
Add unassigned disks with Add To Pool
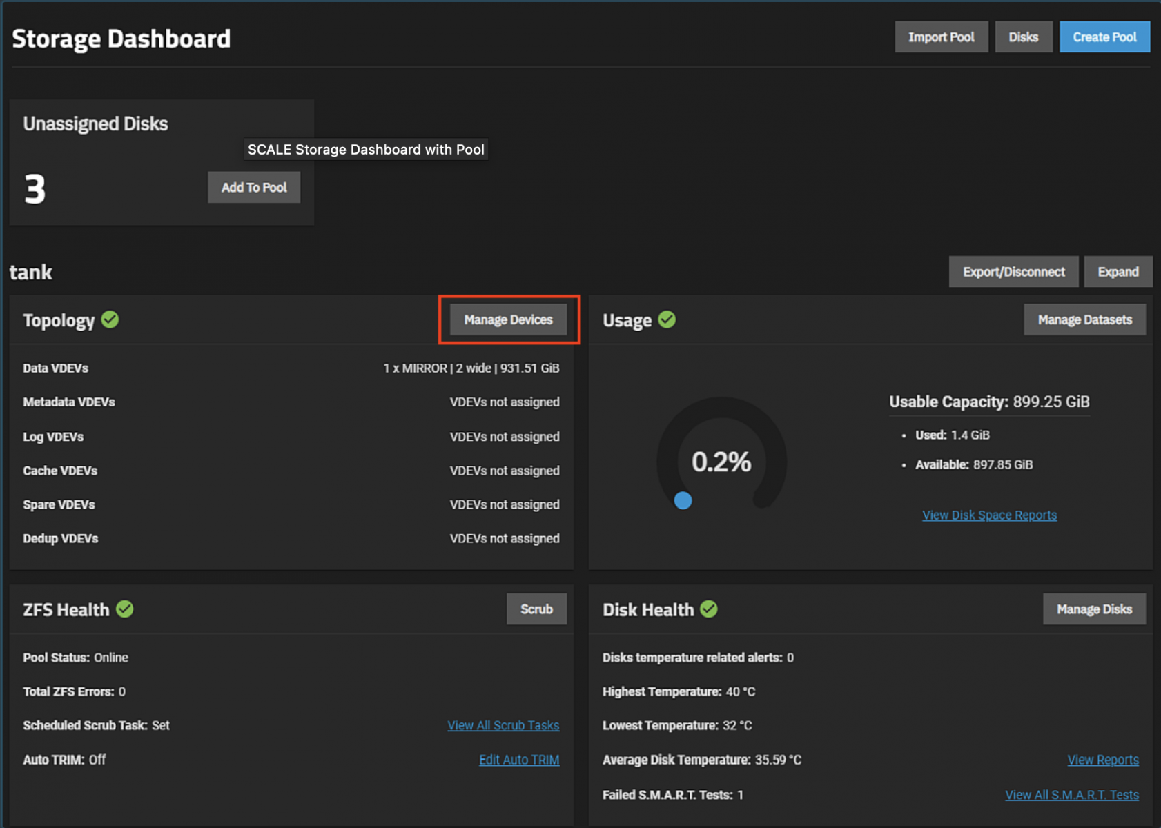click(x=254, y=188)
